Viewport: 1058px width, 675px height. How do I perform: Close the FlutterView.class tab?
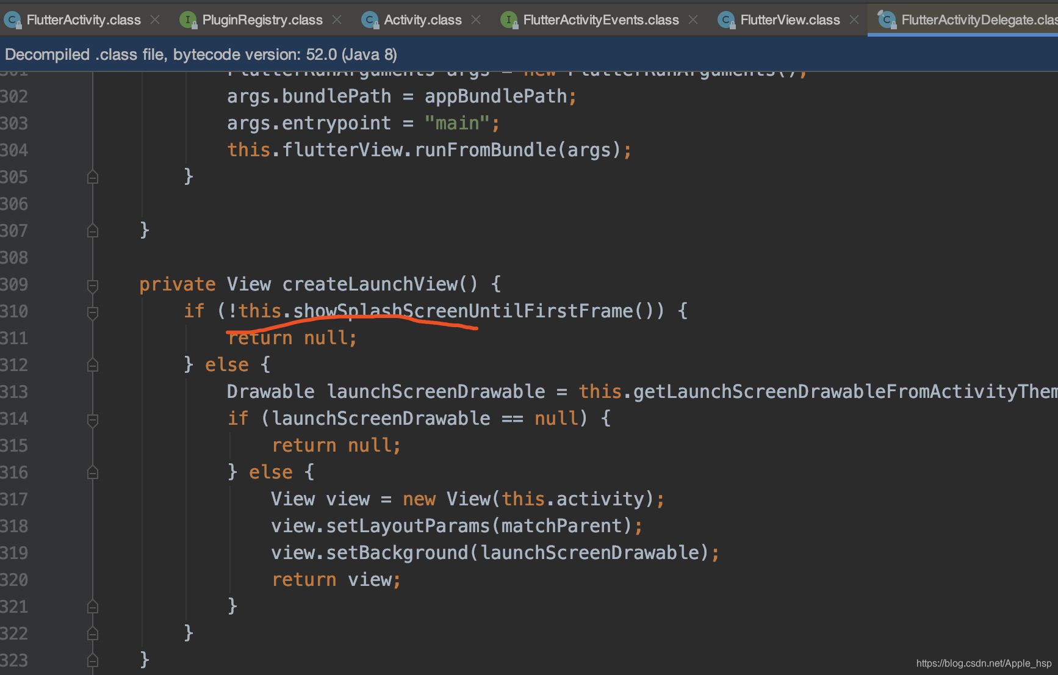point(854,20)
